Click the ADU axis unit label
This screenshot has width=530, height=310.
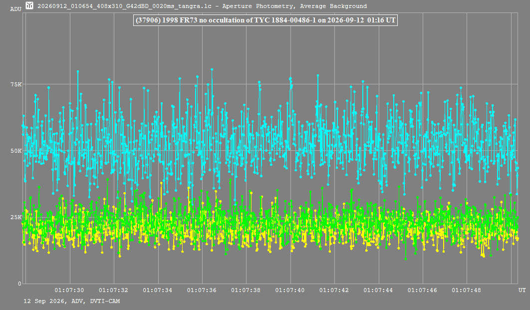point(15,9)
